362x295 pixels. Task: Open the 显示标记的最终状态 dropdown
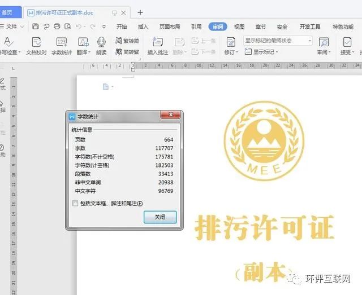[278, 41]
